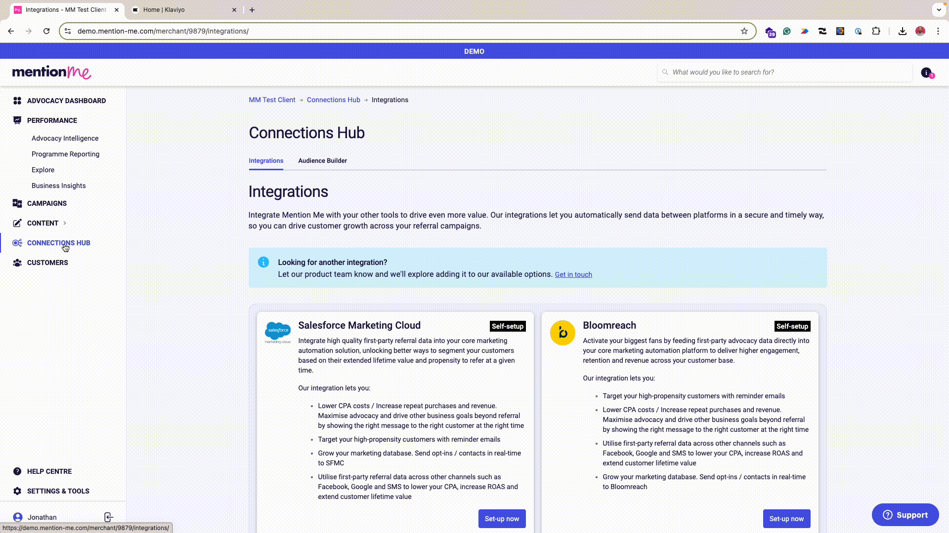
Task: Click Connections Hub breadcrumb link
Action: tap(334, 100)
